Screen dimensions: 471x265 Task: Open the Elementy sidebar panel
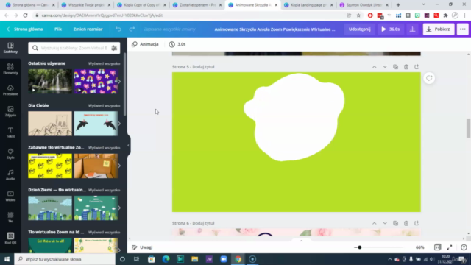click(x=10, y=68)
